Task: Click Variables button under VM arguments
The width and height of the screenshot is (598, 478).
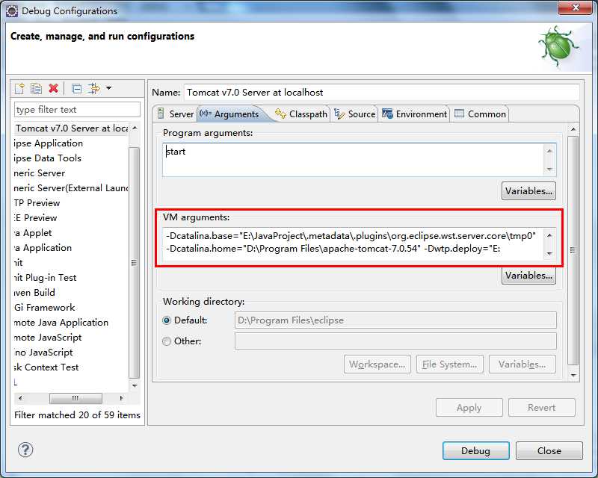Action: [528, 275]
